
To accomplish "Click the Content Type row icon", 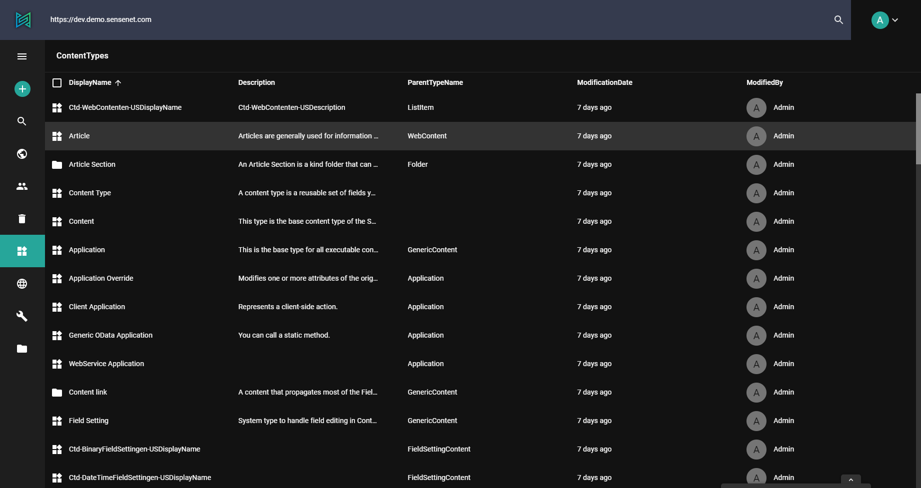I will (x=57, y=193).
